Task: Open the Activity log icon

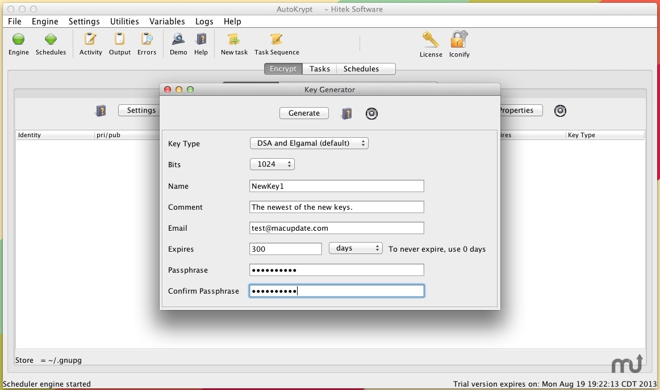Action: click(x=90, y=40)
